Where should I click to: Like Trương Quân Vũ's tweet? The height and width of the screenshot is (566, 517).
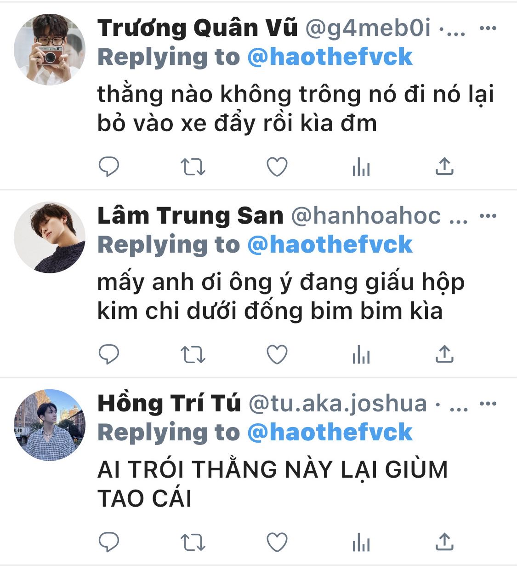click(x=277, y=167)
